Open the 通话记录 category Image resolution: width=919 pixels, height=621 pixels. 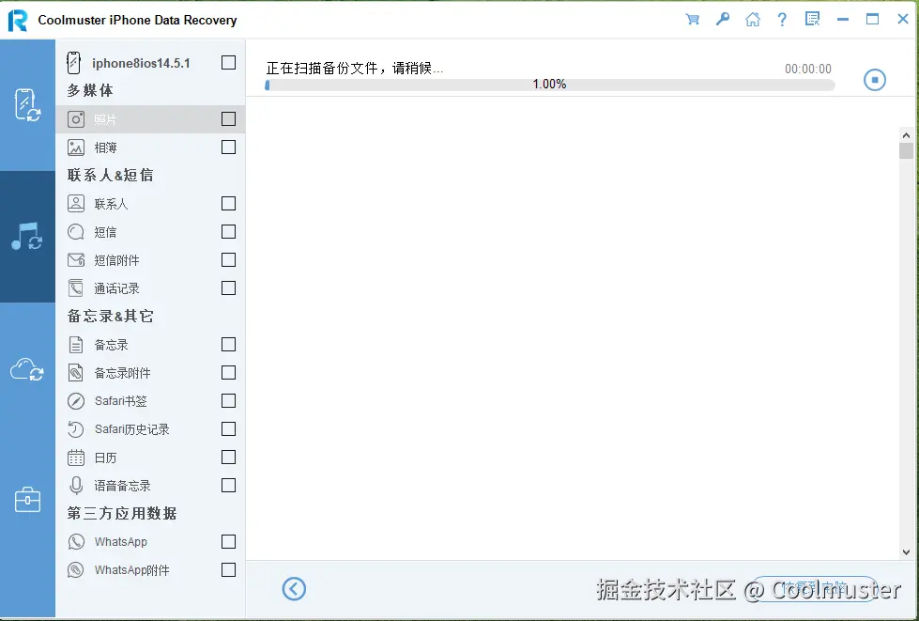pyautogui.click(x=117, y=287)
